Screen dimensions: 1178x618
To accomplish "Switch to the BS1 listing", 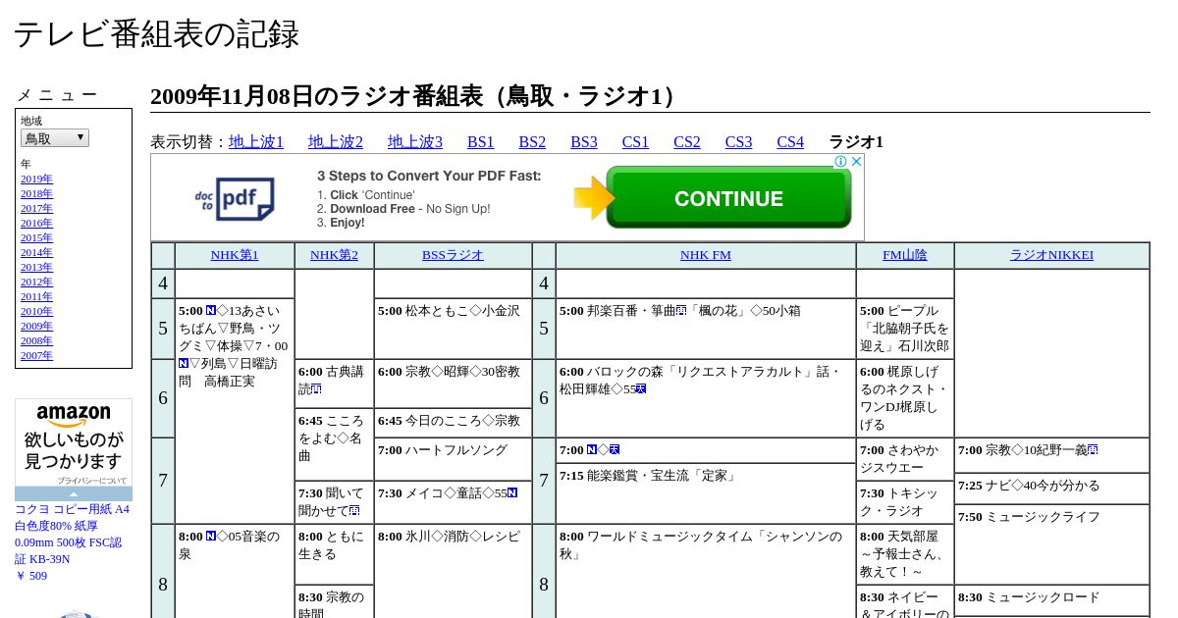I will [x=481, y=142].
